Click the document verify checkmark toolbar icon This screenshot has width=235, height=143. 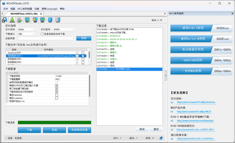click(x=20, y=20)
